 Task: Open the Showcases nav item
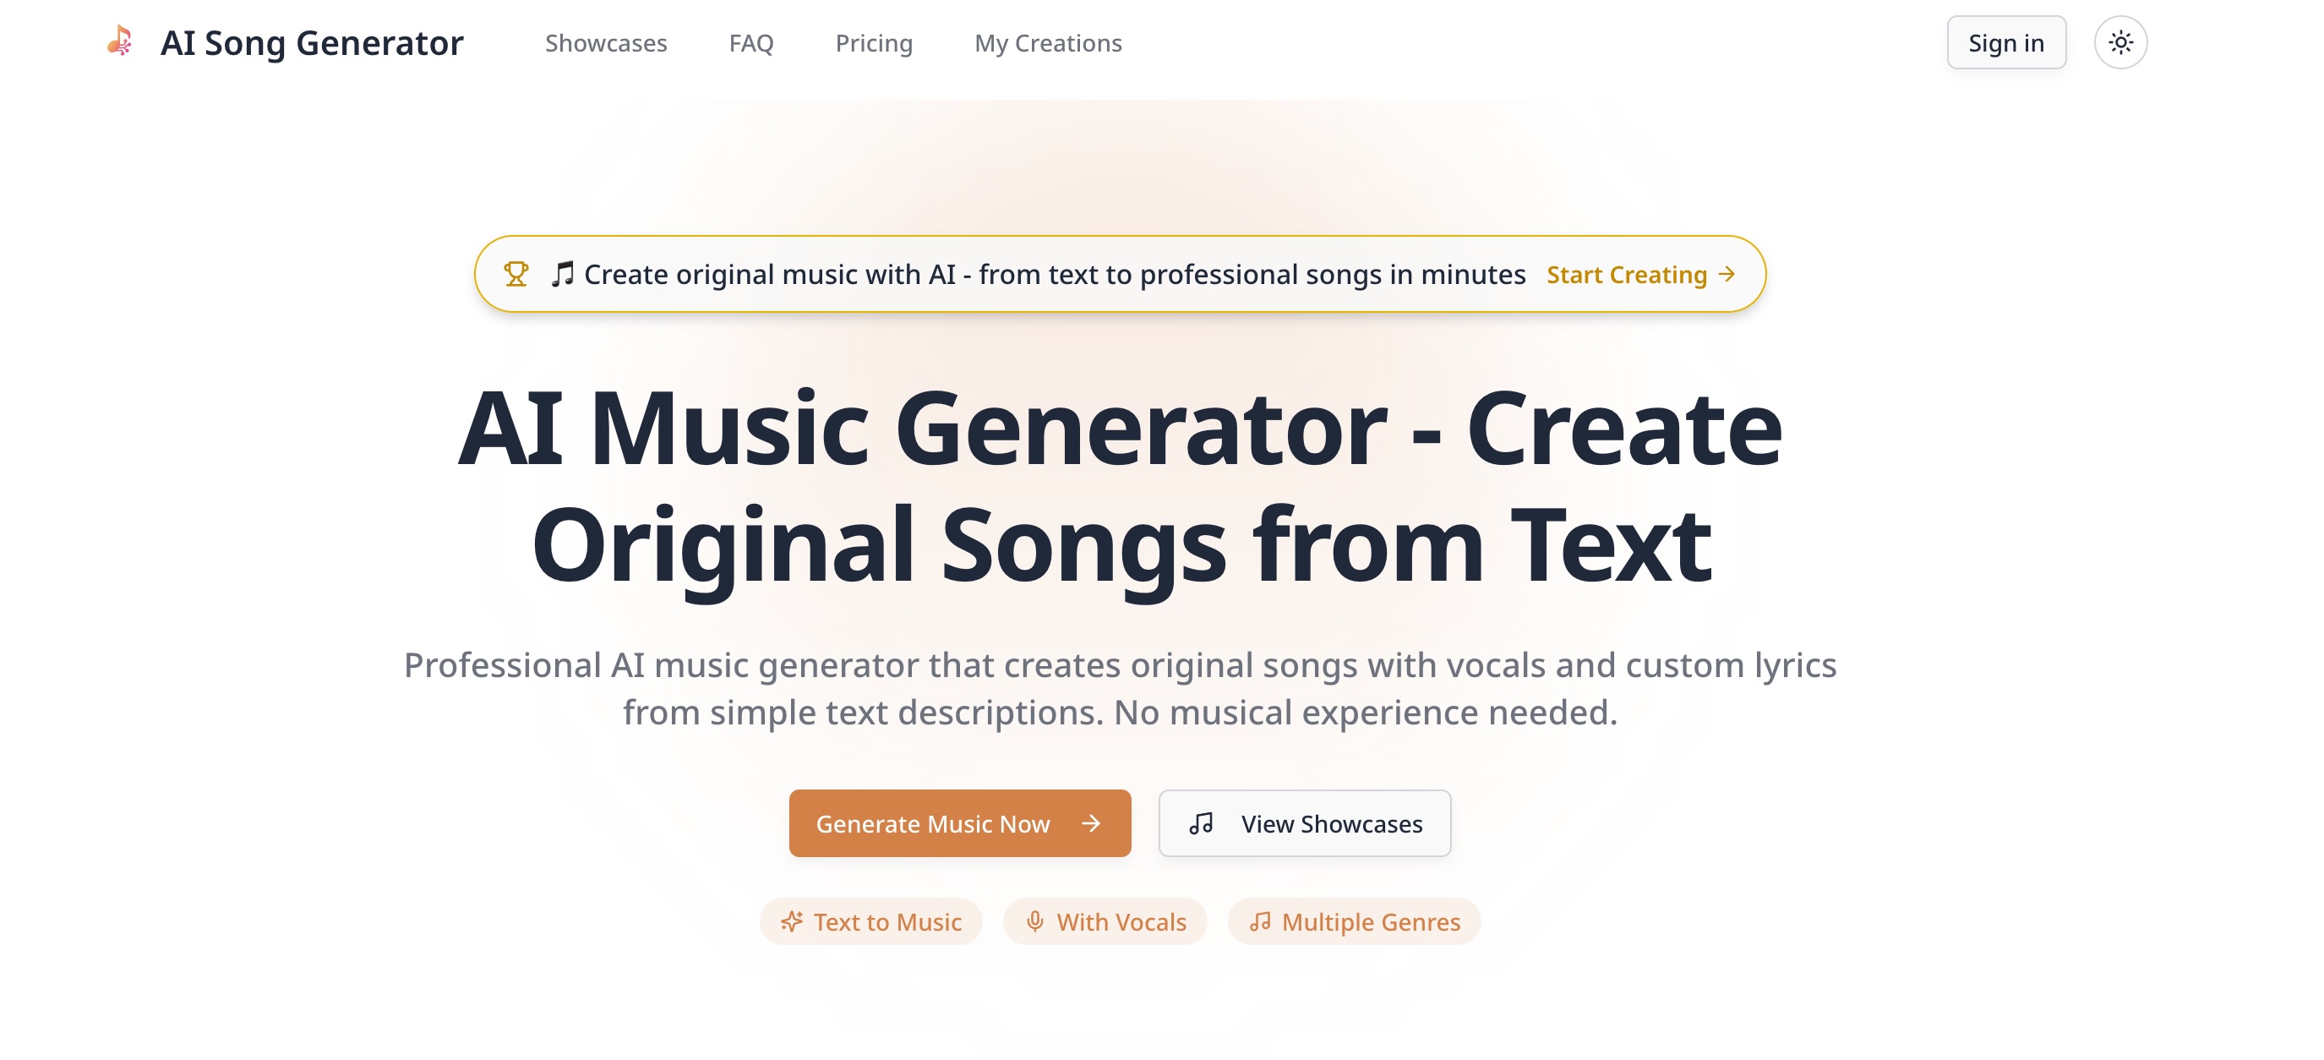point(605,43)
